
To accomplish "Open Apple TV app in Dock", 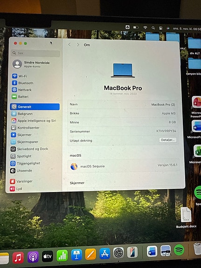I will 48,256.
